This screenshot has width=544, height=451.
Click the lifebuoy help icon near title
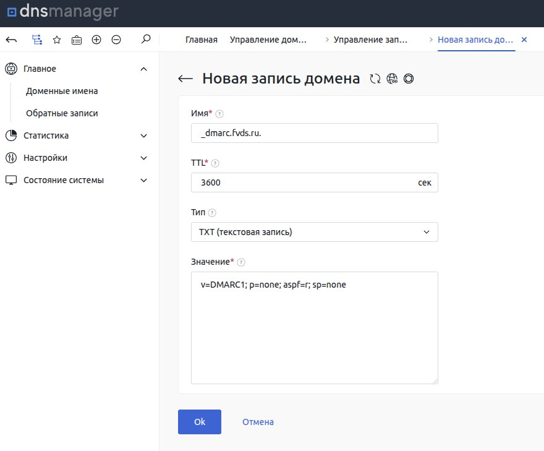(409, 79)
